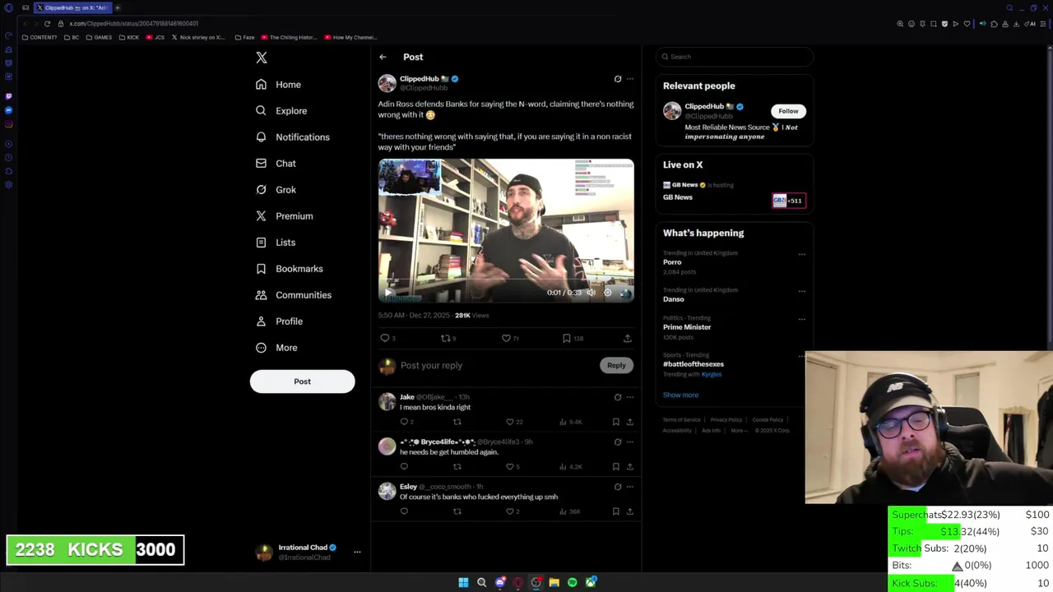Viewport: 1053px width, 592px height.
Task: Follow ClippedHub in Relevant people
Action: [x=788, y=111]
